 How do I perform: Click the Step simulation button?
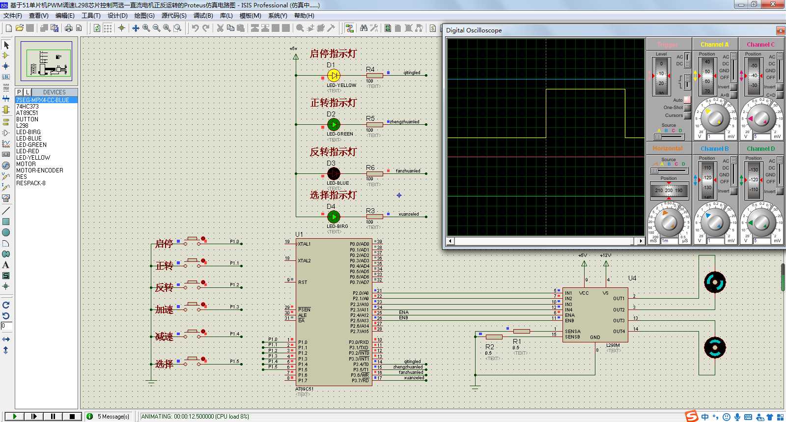(34, 416)
